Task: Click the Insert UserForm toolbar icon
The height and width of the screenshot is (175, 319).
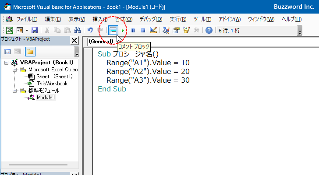Action: (x=20, y=30)
